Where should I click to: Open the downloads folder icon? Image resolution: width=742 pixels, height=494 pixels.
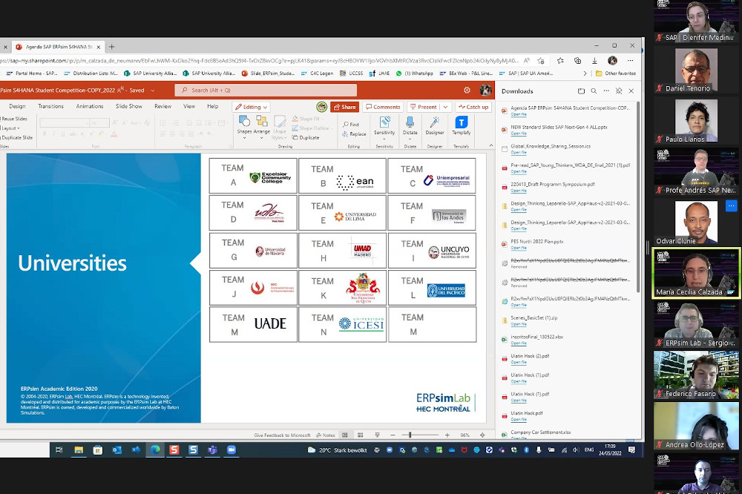coord(581,91)
